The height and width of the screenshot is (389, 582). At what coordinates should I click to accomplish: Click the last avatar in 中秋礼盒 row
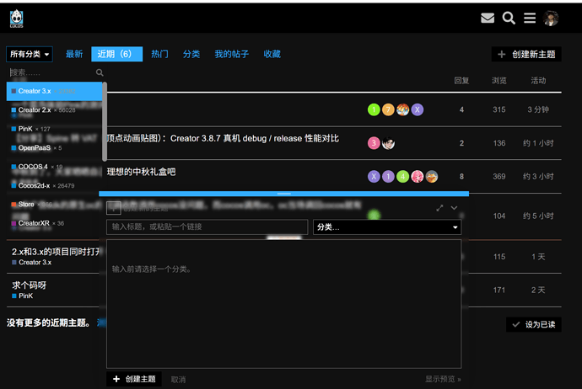click(432, 176)
